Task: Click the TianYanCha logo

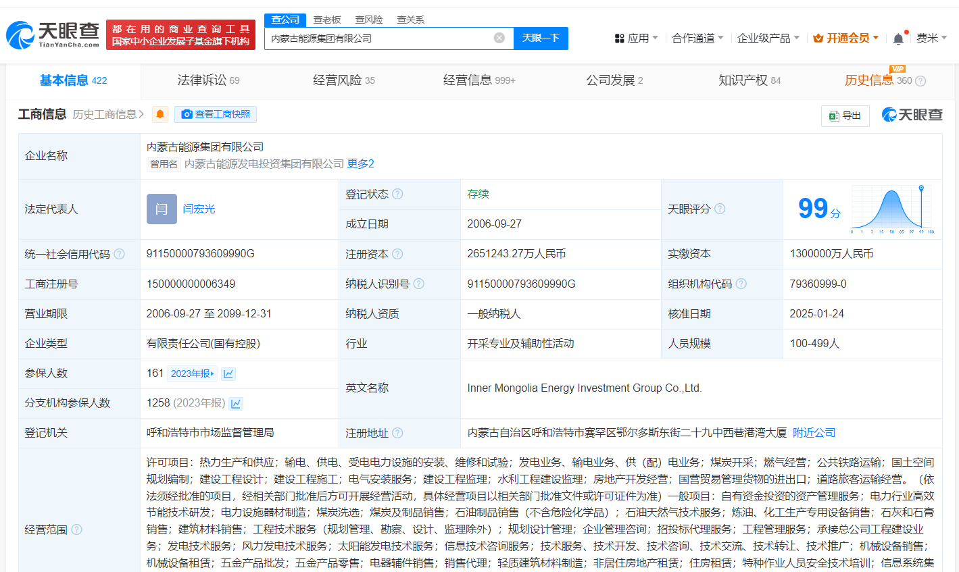Action: click(53, 34)
